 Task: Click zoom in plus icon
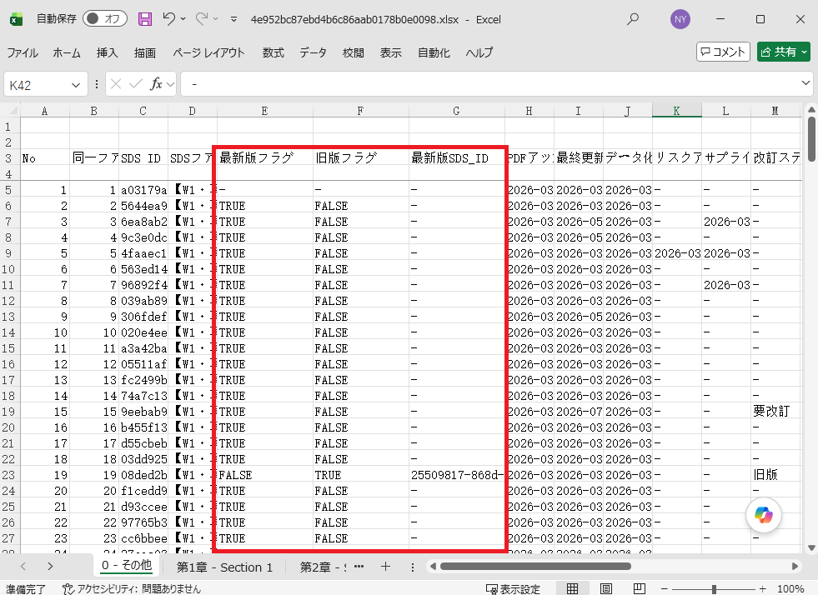763,588
